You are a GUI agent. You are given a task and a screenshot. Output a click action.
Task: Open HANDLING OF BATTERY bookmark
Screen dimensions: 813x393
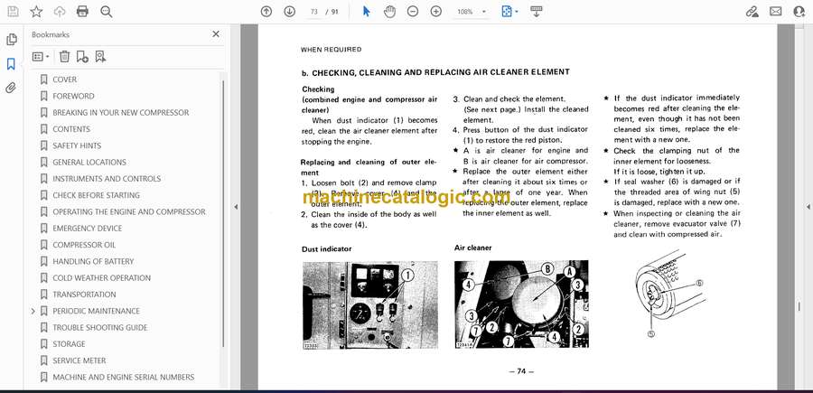click(93, 261)
